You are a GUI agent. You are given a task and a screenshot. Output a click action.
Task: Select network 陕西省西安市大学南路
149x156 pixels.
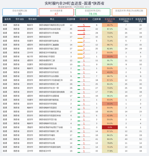point(49,33)
